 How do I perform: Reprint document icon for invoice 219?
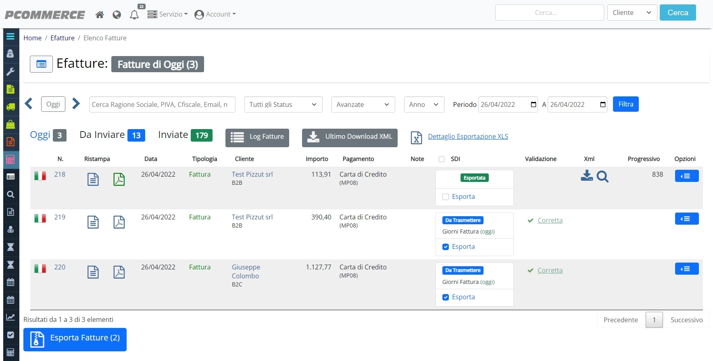click(93, 222)
